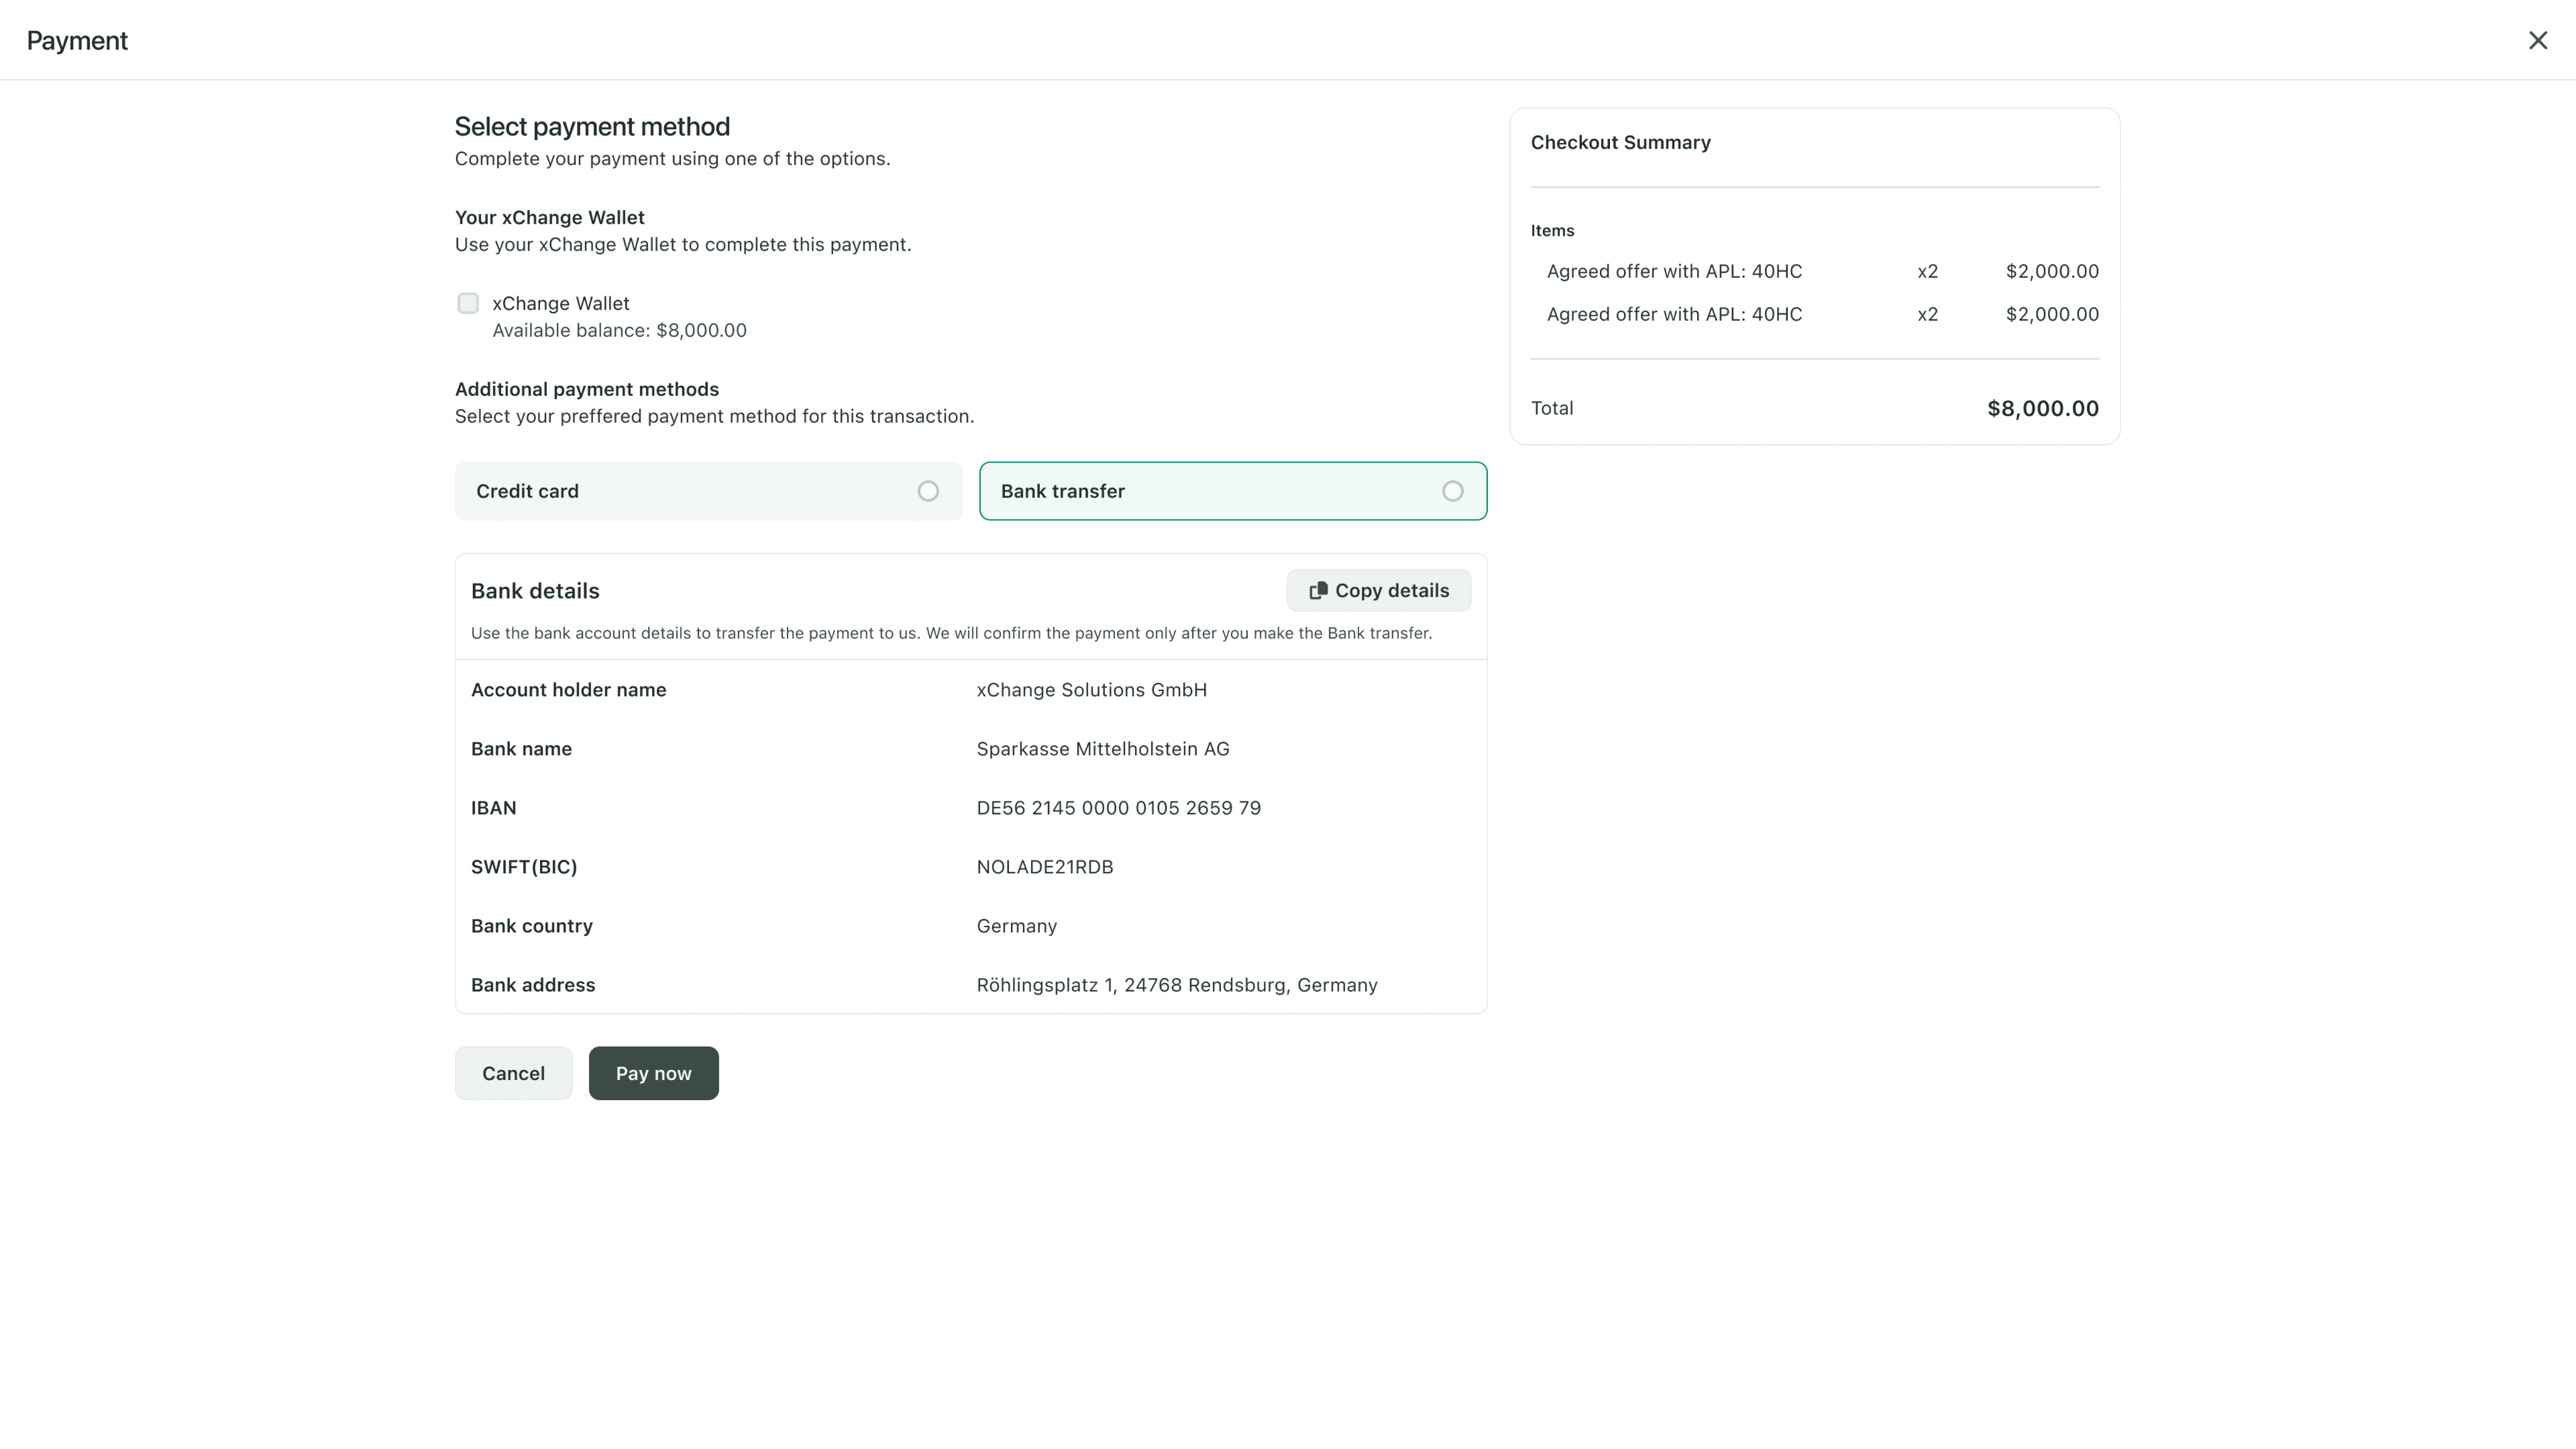Click the bank country value Germany
The image size is (2576, 1449).
tap(1016, 926)
